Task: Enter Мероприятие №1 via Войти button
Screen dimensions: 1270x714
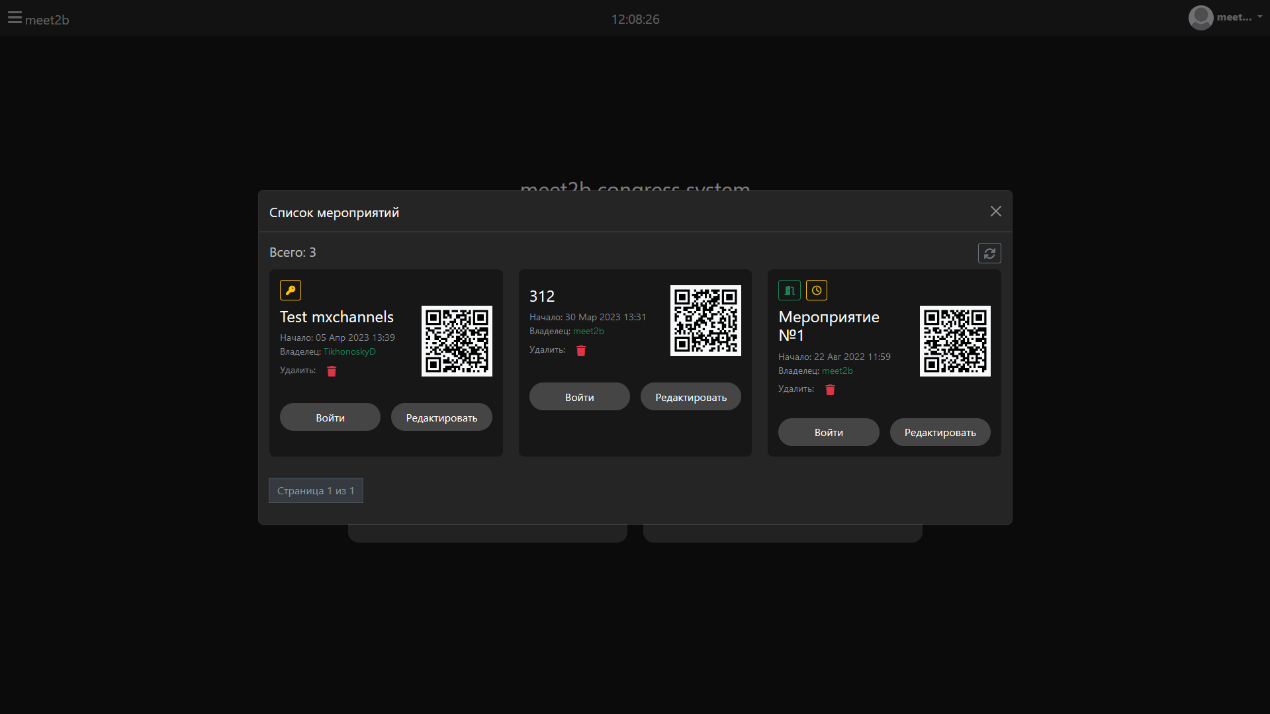Action: click(829, 432)
